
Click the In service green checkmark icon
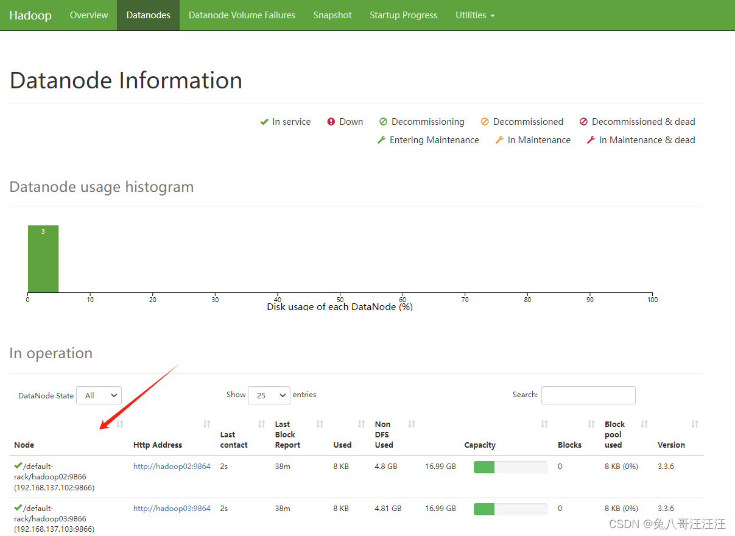[x=264, y=122]
